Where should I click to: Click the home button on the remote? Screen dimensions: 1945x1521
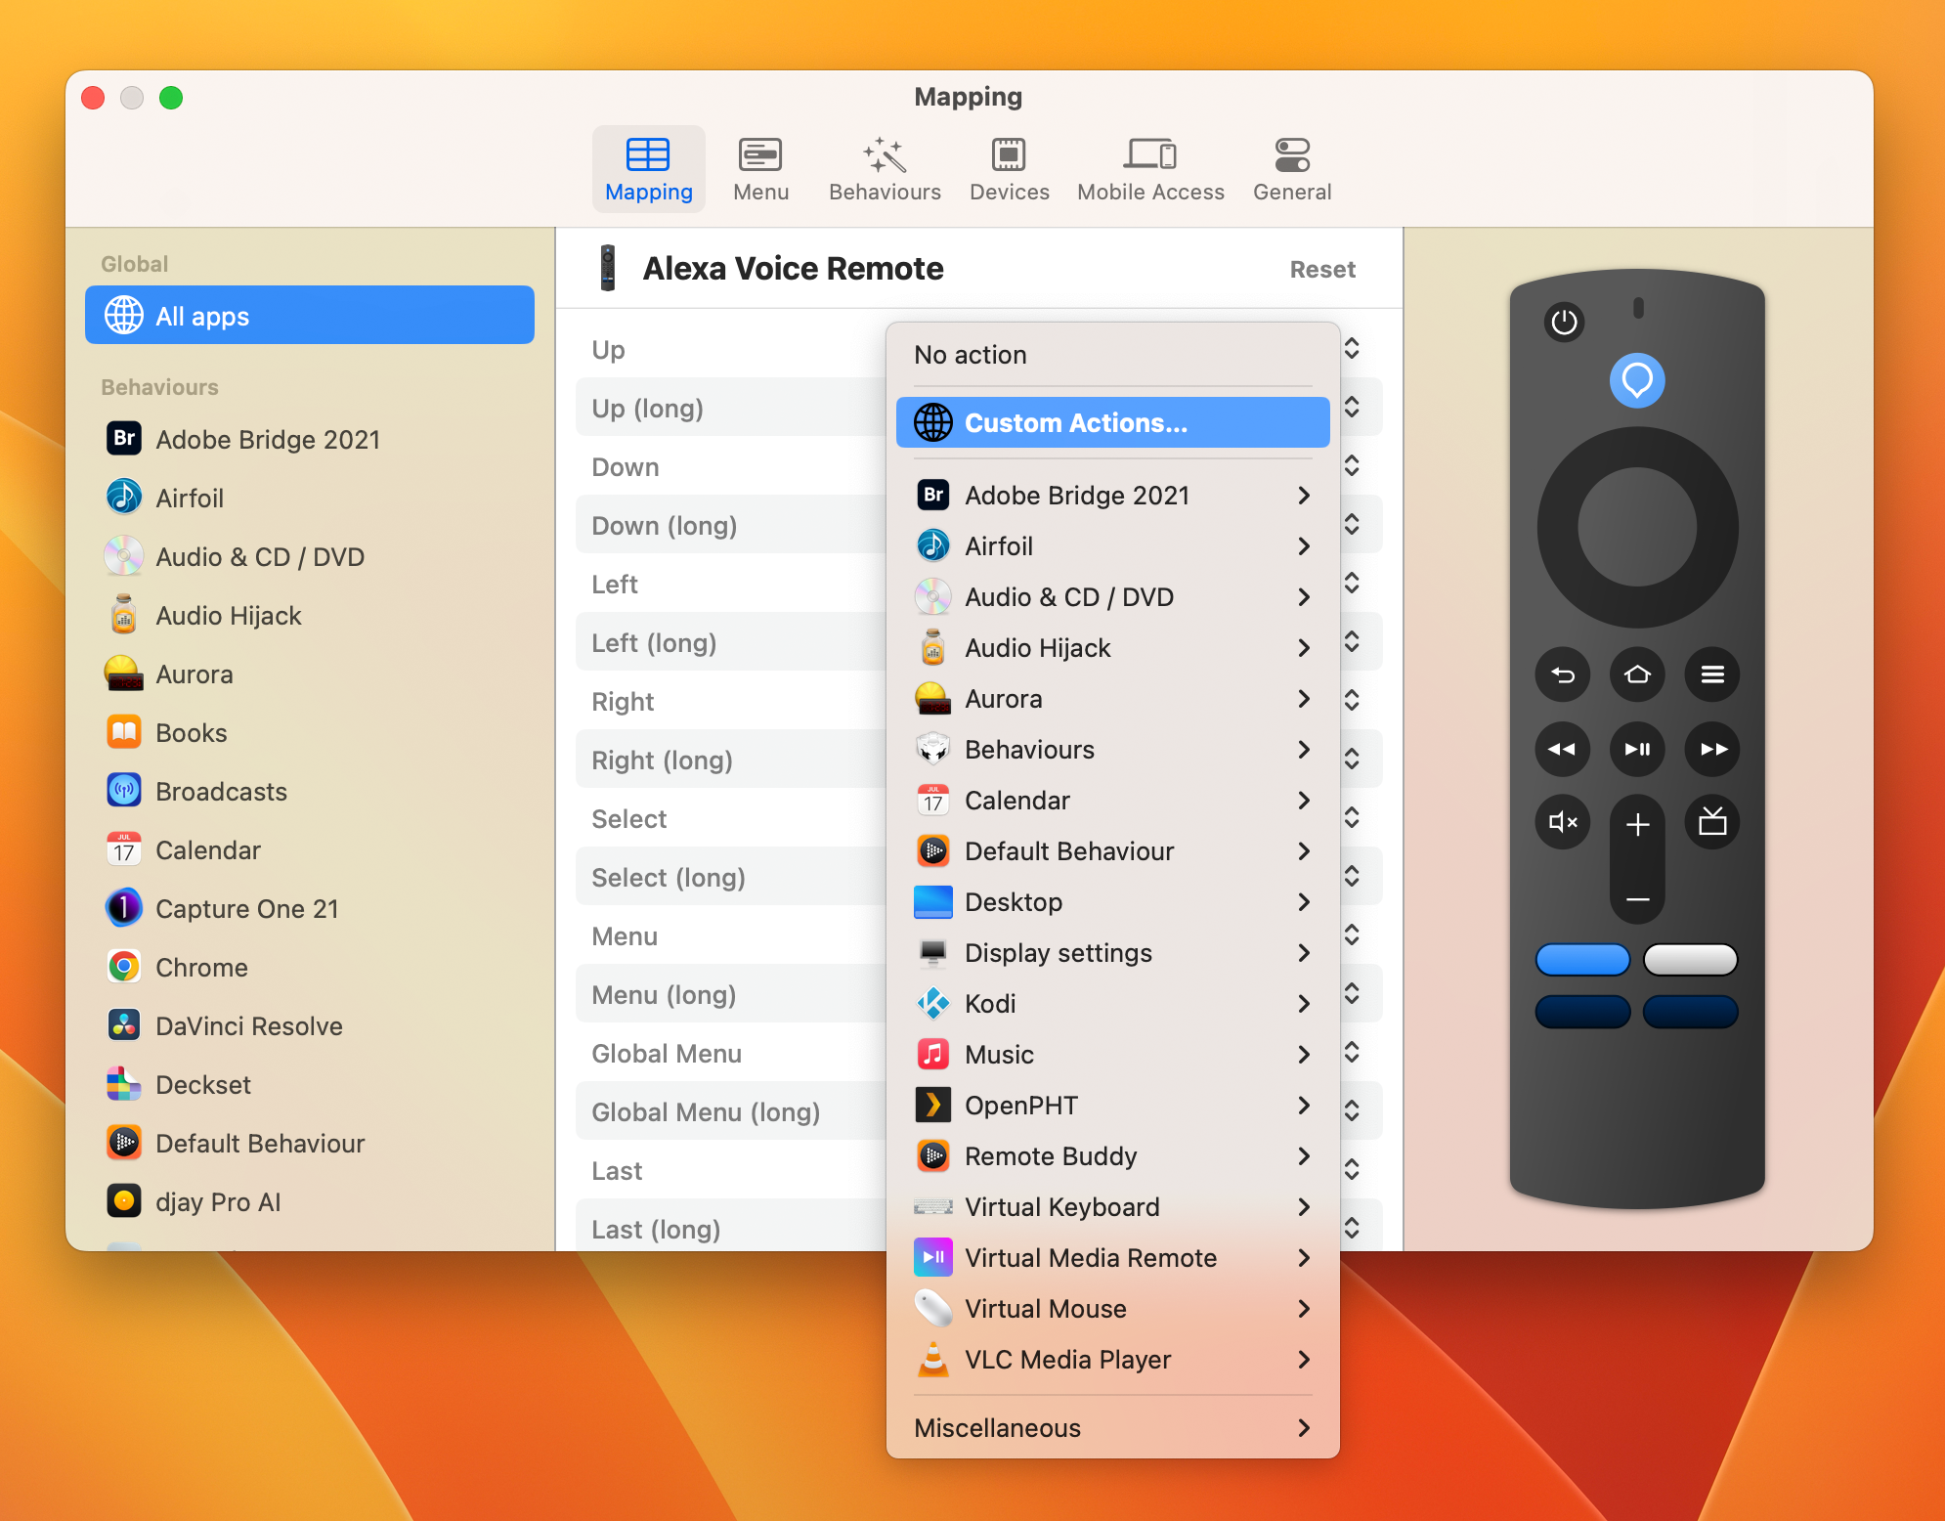[x=1637, y=674]
